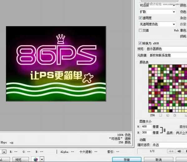Open the 扩散 dither method dropdown
This screenshot has width=187, height=162.
coord(157,12)
